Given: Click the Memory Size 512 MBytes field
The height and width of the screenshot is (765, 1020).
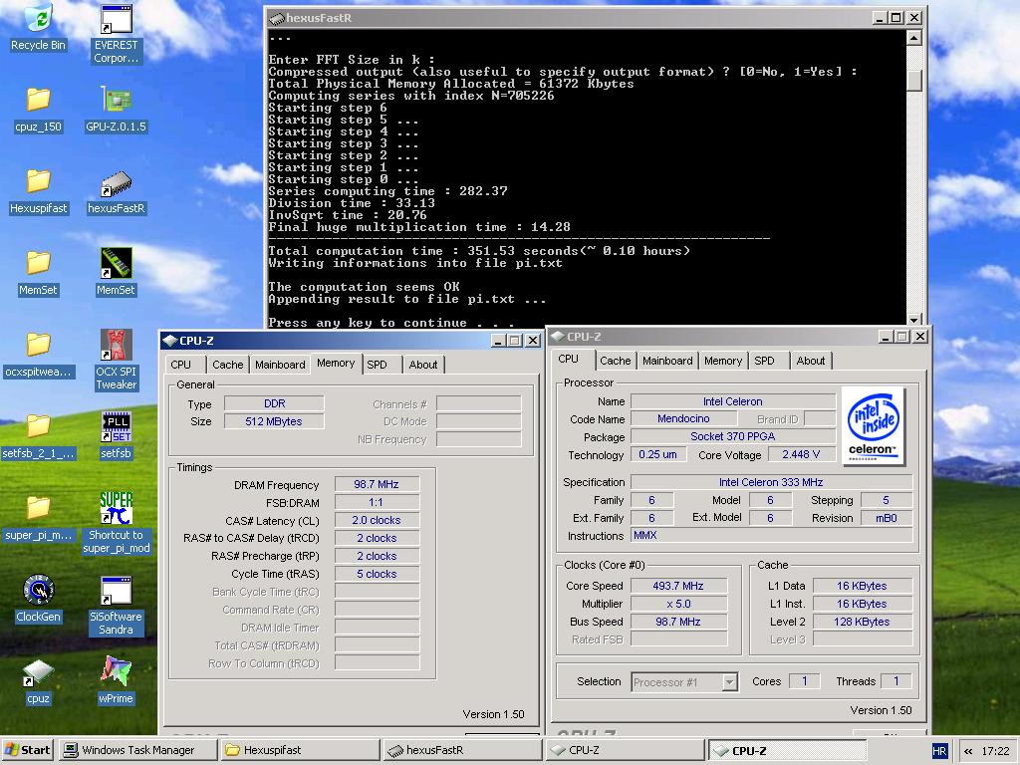Looking at the screenshot, I should (274, 421).
